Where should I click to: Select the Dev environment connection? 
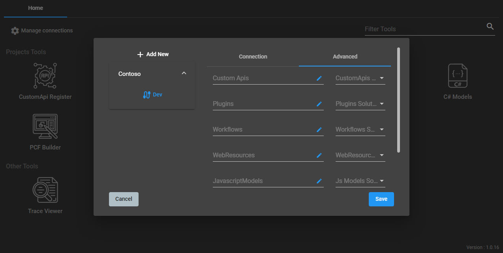tap(152, 95)
